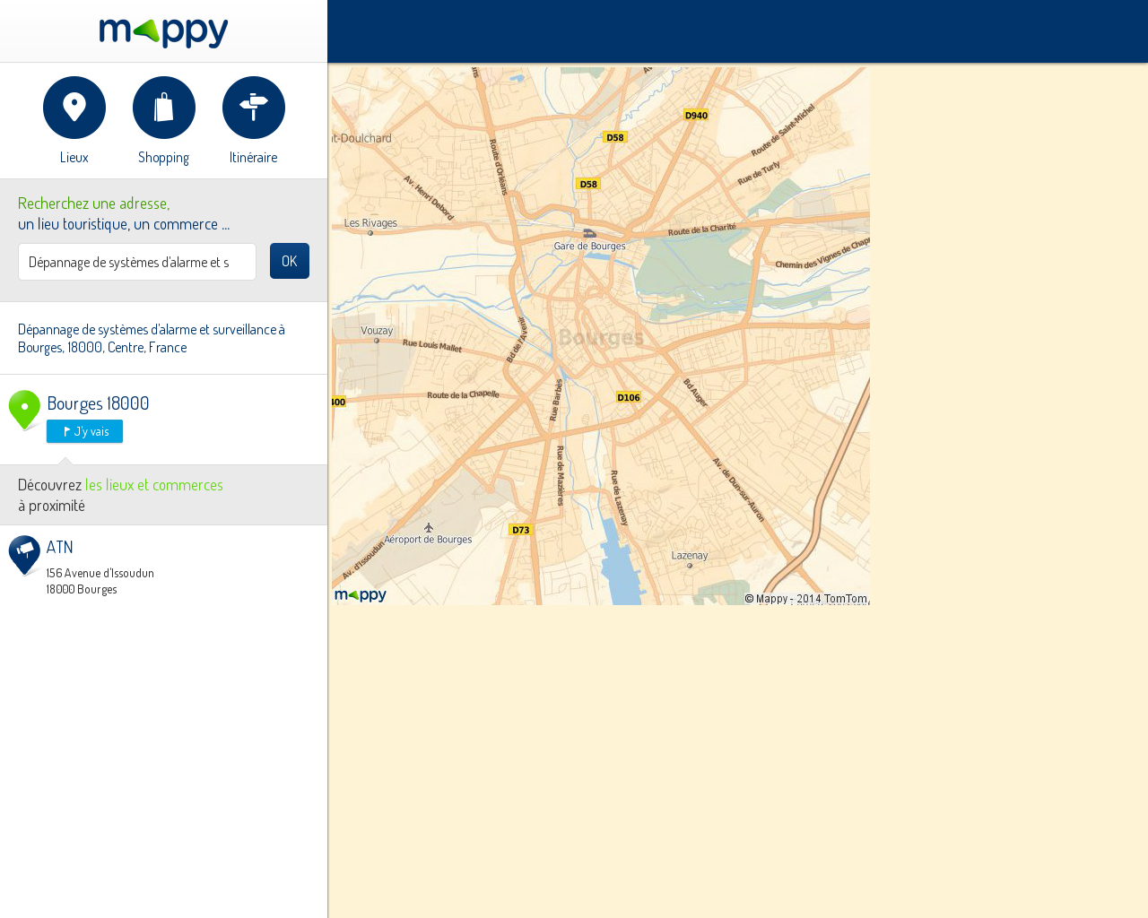
Task: Click the ATN camera marker icon
Action: point(24,555)
